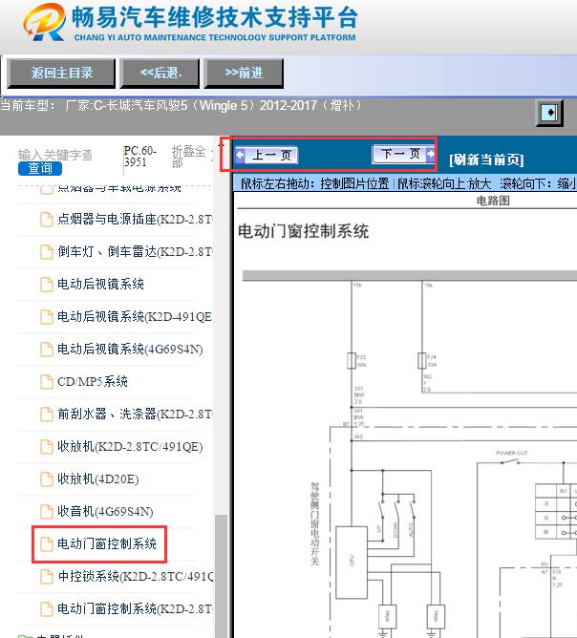Open 收放机(K2D-2.8TC/491QE) entry

(x=130, y=447)
